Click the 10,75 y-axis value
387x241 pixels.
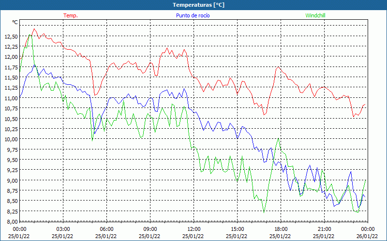[x=11, y=108]
